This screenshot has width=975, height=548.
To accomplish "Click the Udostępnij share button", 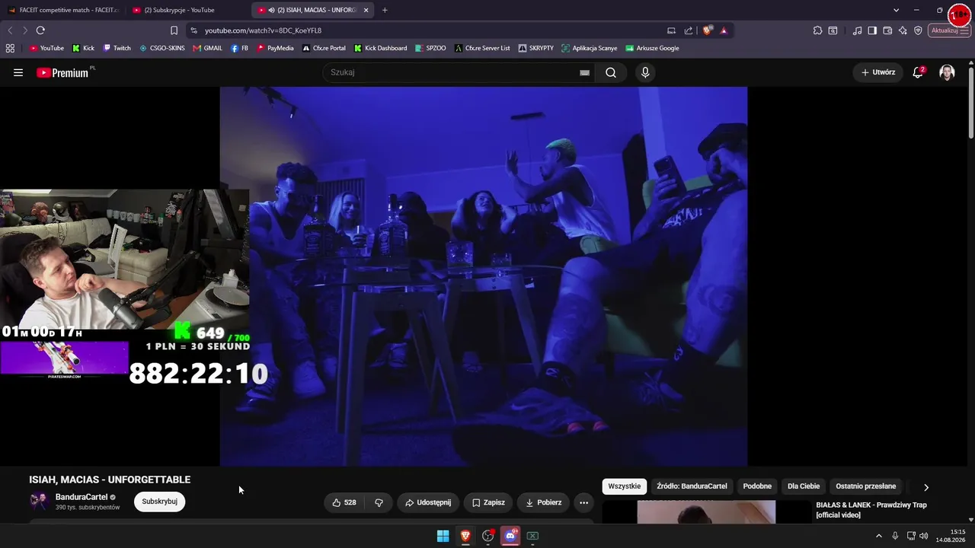I will click(428, 502).
